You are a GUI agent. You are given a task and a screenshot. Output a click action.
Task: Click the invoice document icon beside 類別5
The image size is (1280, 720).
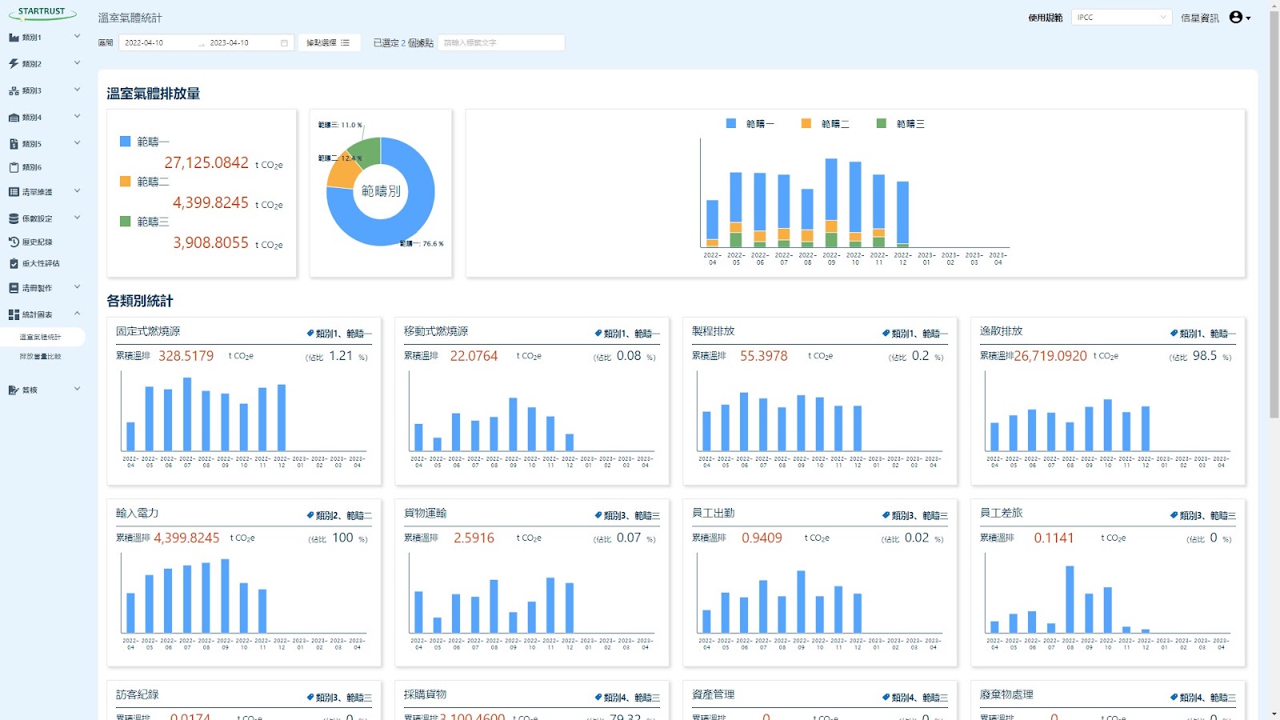pyautogui.click(x=14, y=144)
